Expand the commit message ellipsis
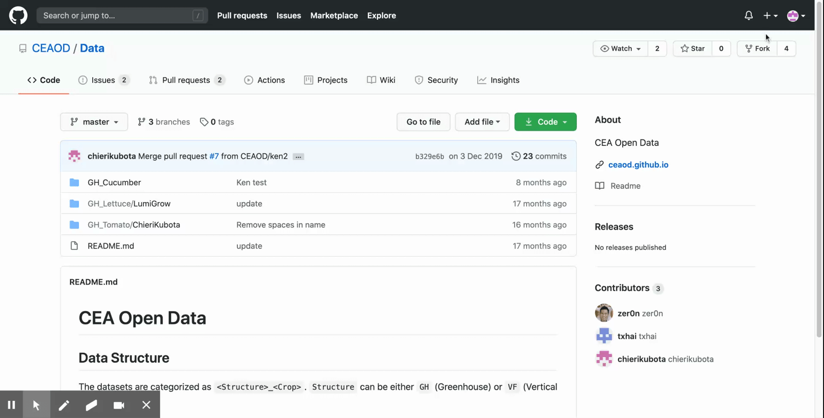The width and height of the screenshot is (824, 418). pyautogui.click(x=298, y=157)
